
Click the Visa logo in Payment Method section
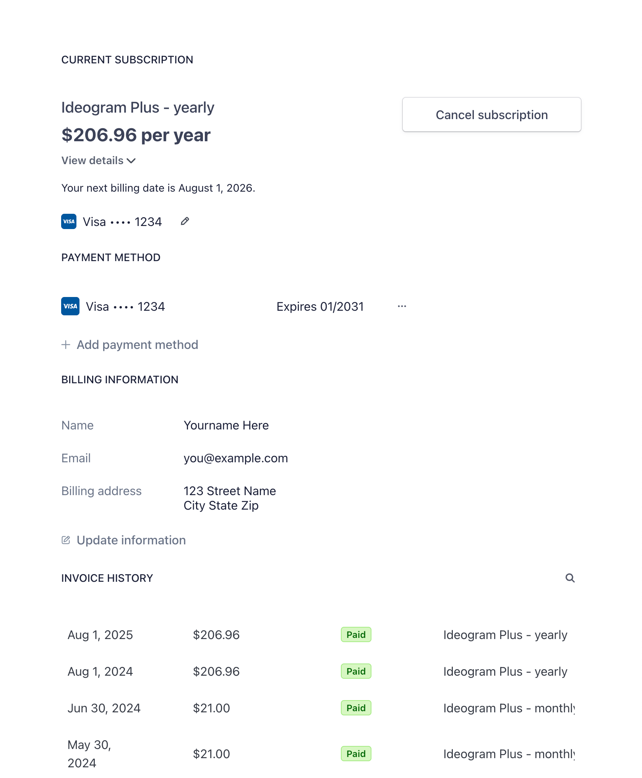click(x=70, y=306)
